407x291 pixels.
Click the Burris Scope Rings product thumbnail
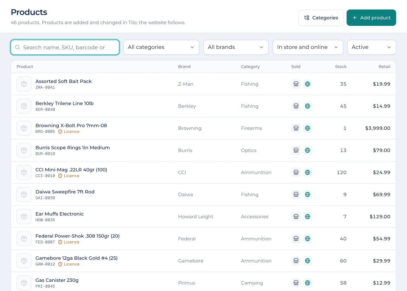(x=24, y=150)
